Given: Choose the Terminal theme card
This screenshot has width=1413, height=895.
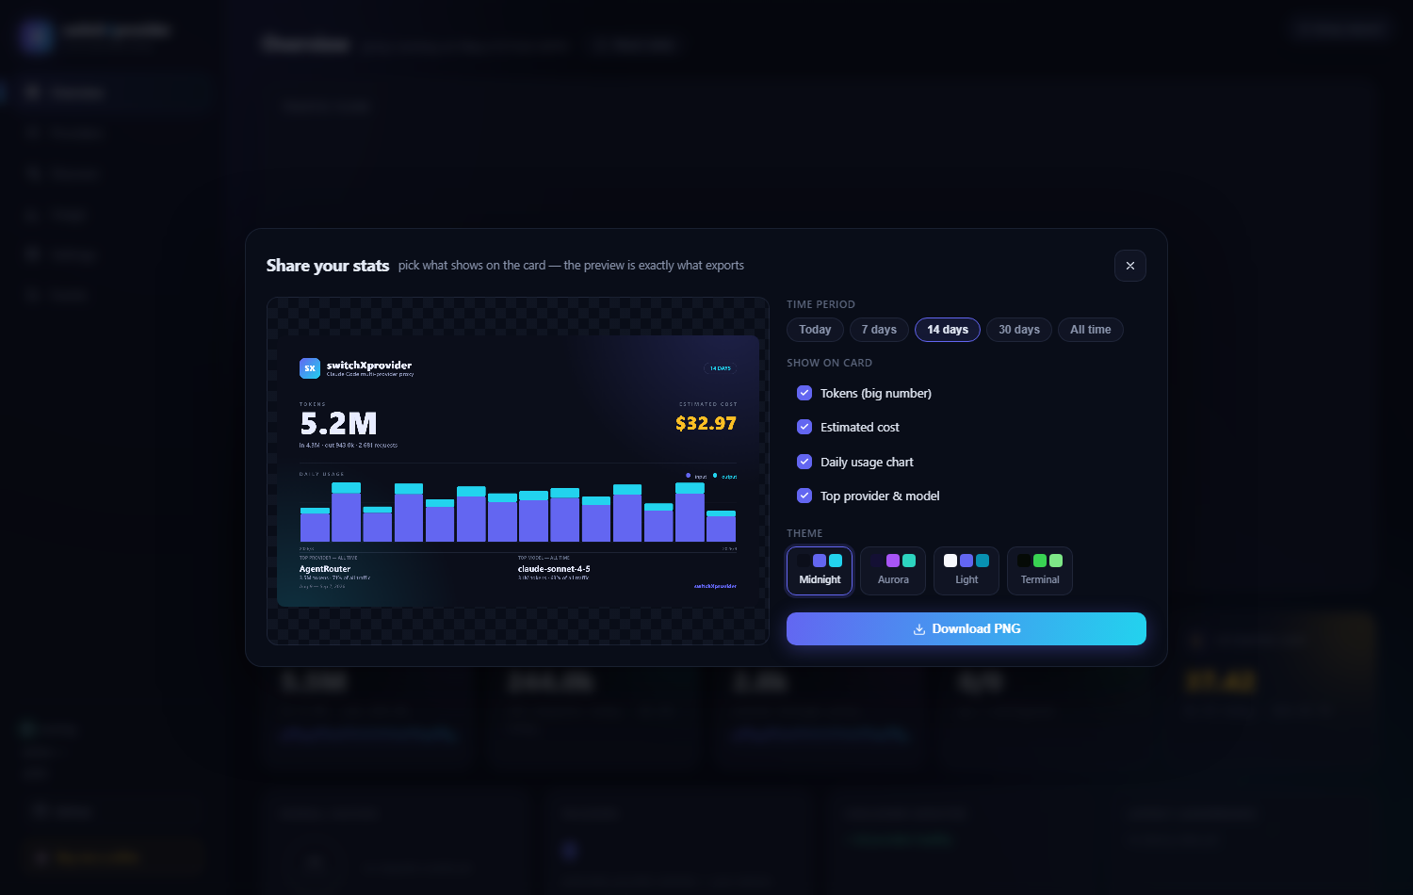Looking at the screenshot, I should point(1040,571).
